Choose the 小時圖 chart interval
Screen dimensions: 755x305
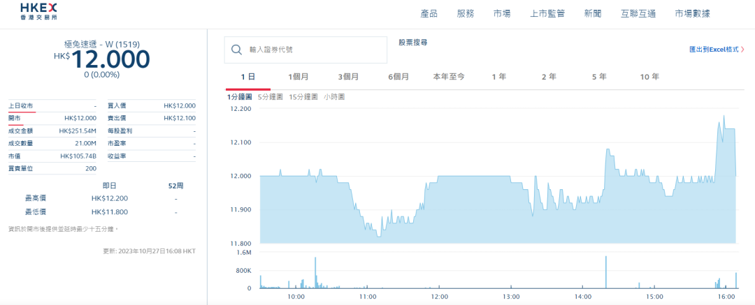coord(334,97)
